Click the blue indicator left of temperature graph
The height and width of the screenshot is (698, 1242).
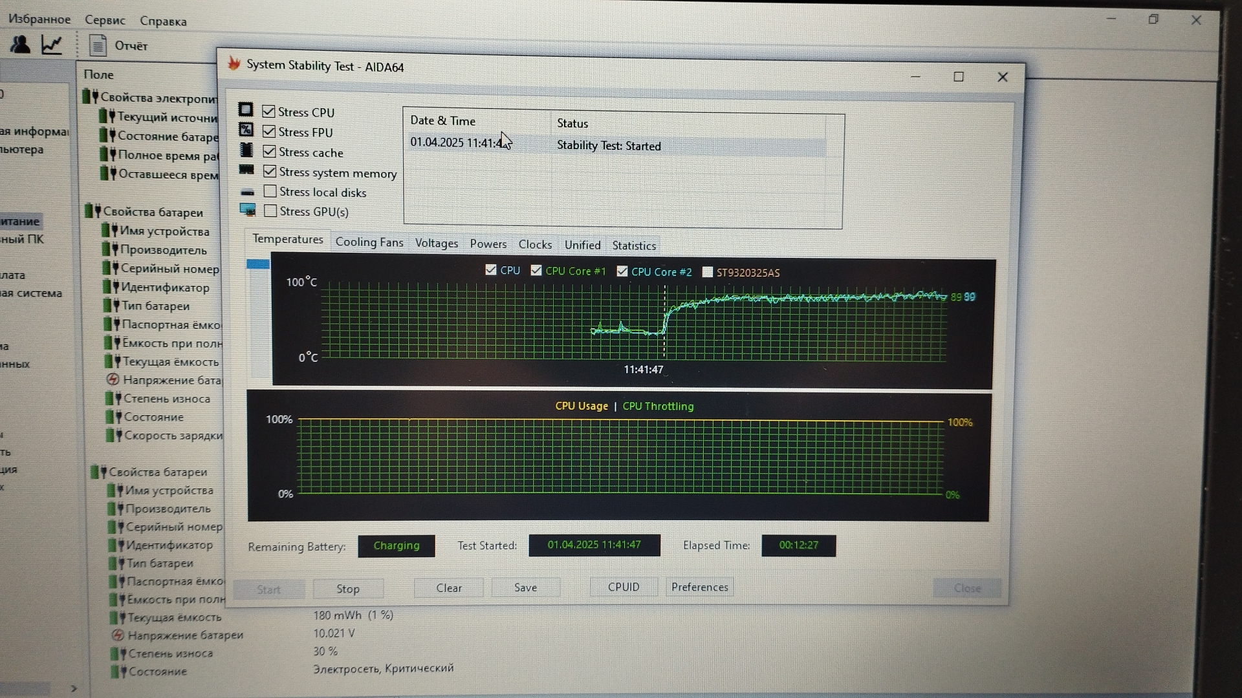click(258, 264)
